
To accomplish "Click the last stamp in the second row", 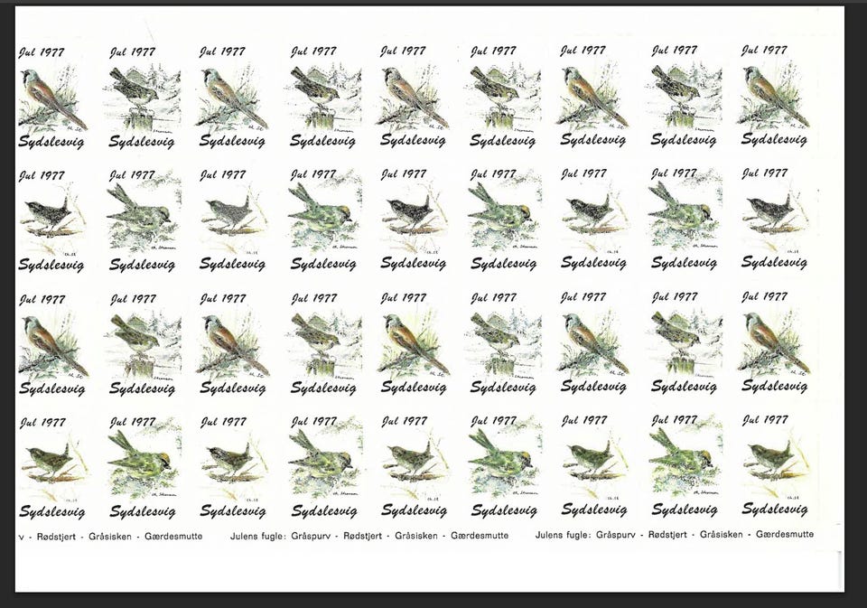I will pyautogui.click(x=774, y=218).
